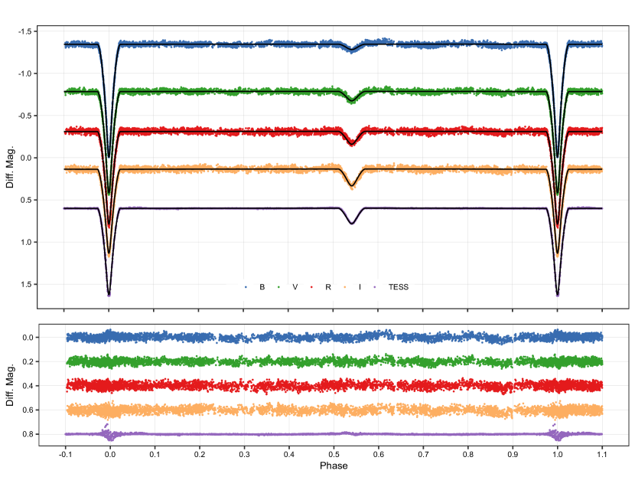
Task: Click the 0.6 tick on residuals panel y-axis
Action: pyautogui.click(x=28, y=410)
